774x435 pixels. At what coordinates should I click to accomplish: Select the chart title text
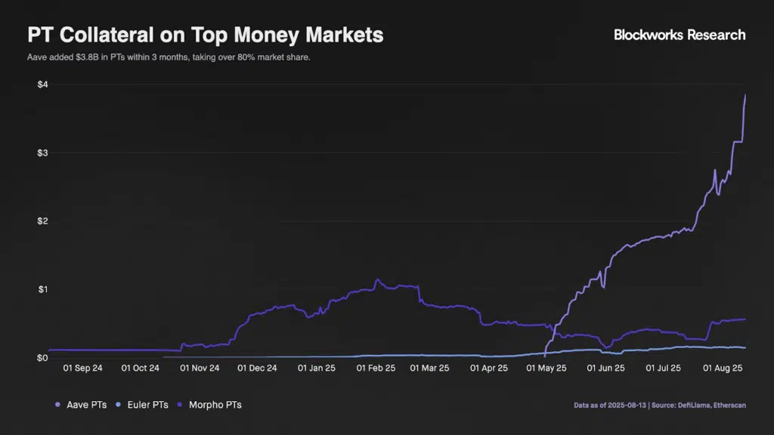tap(206, 35)
